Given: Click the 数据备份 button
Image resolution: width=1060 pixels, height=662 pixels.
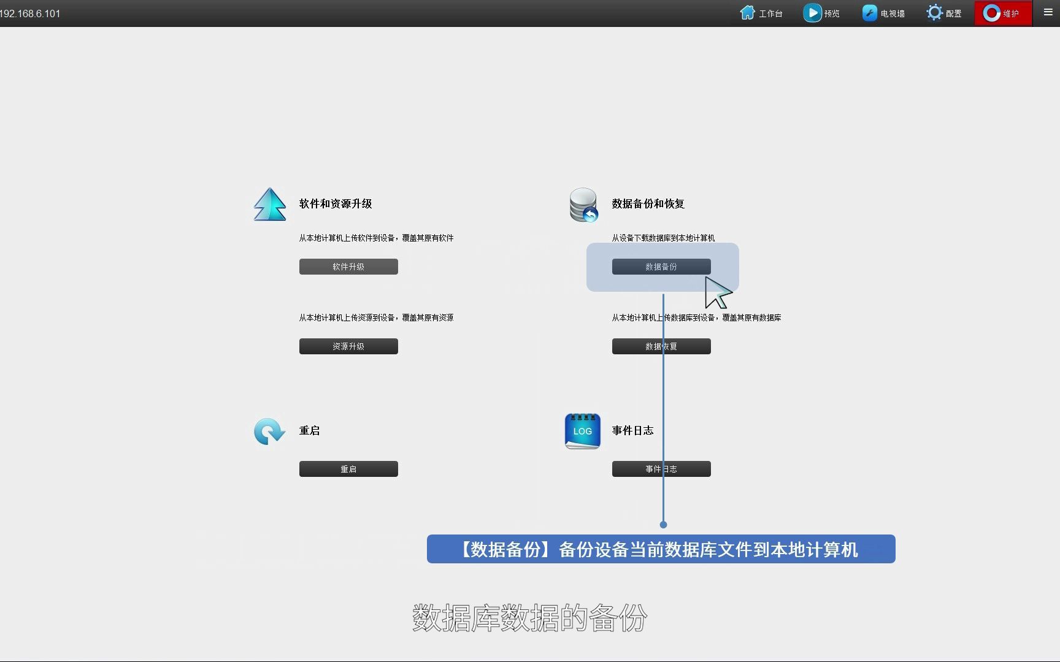Looking at the screenshot, I should pyautogui.click(x=661, y=266).
